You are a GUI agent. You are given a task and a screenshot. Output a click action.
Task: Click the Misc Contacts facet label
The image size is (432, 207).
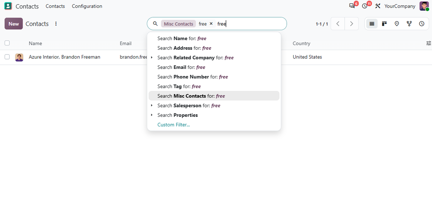[178, 24]
